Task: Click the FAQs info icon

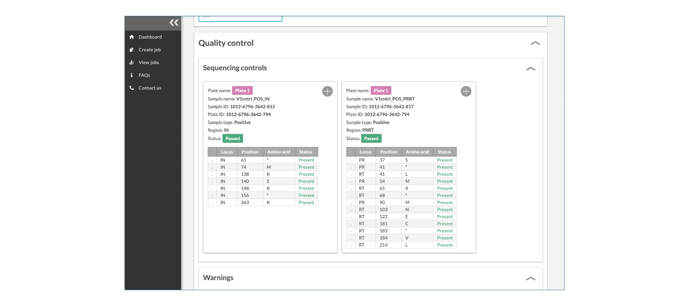Action: pyautogui.click(x=132, y=75)
